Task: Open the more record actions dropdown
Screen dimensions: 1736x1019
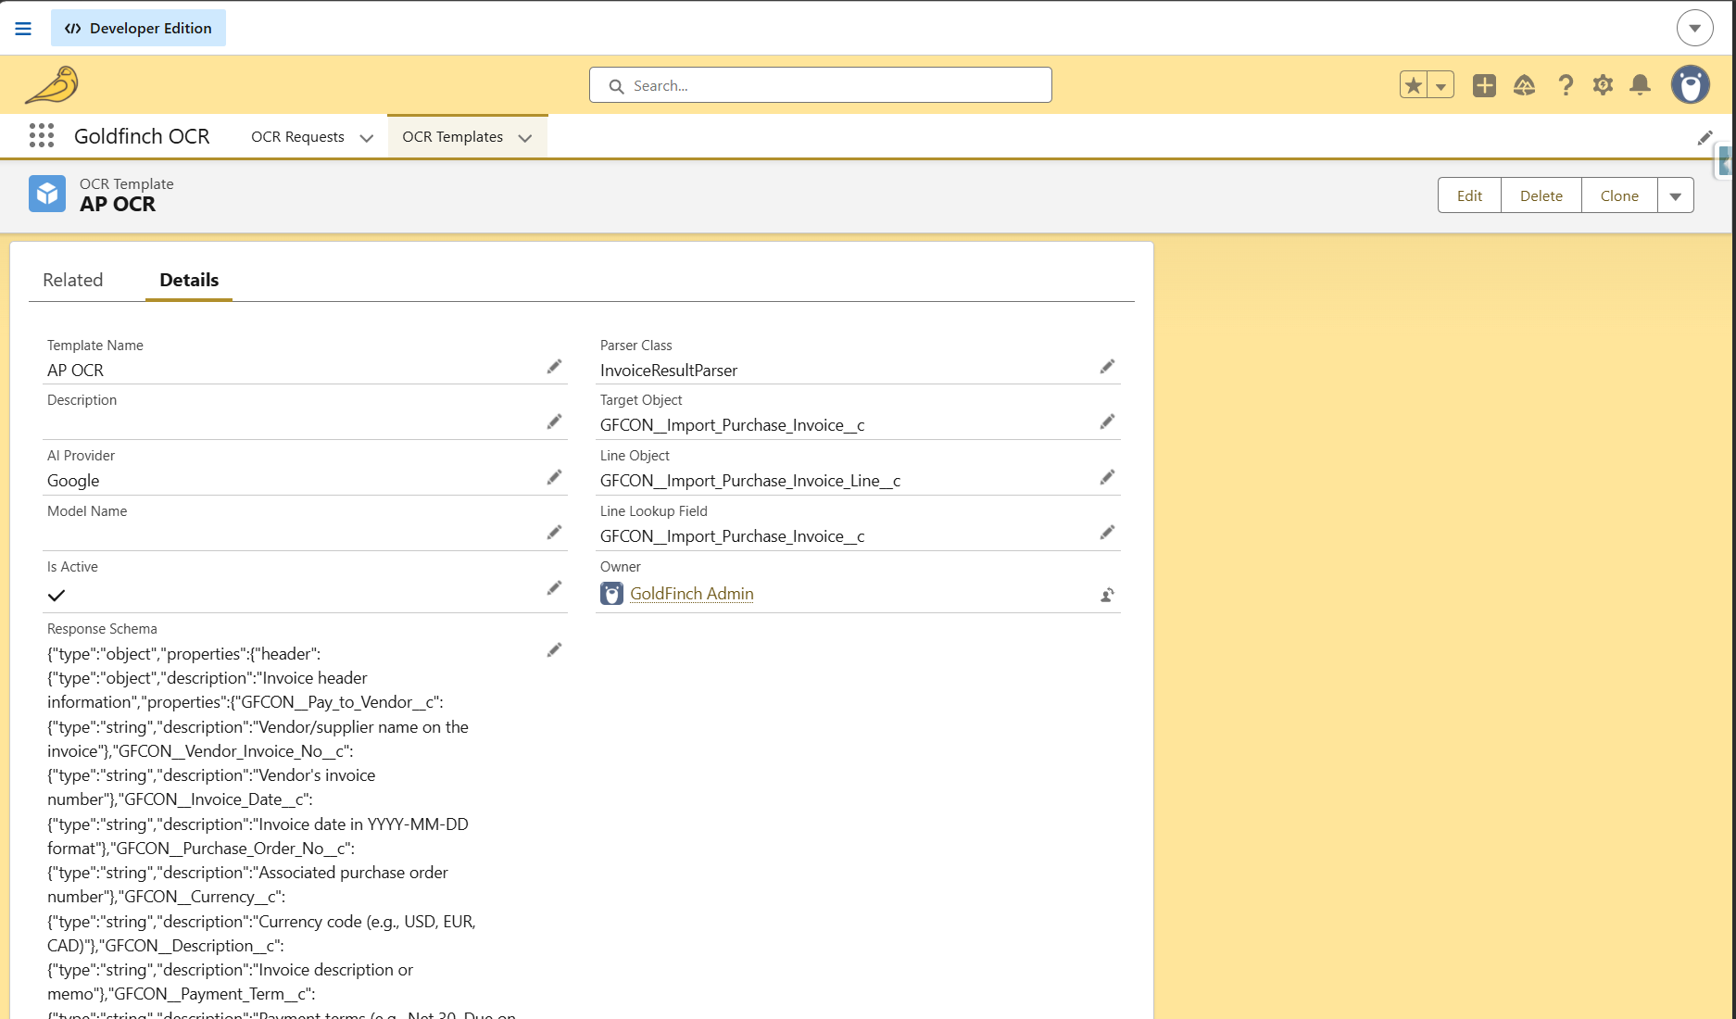Action: 1676,195
